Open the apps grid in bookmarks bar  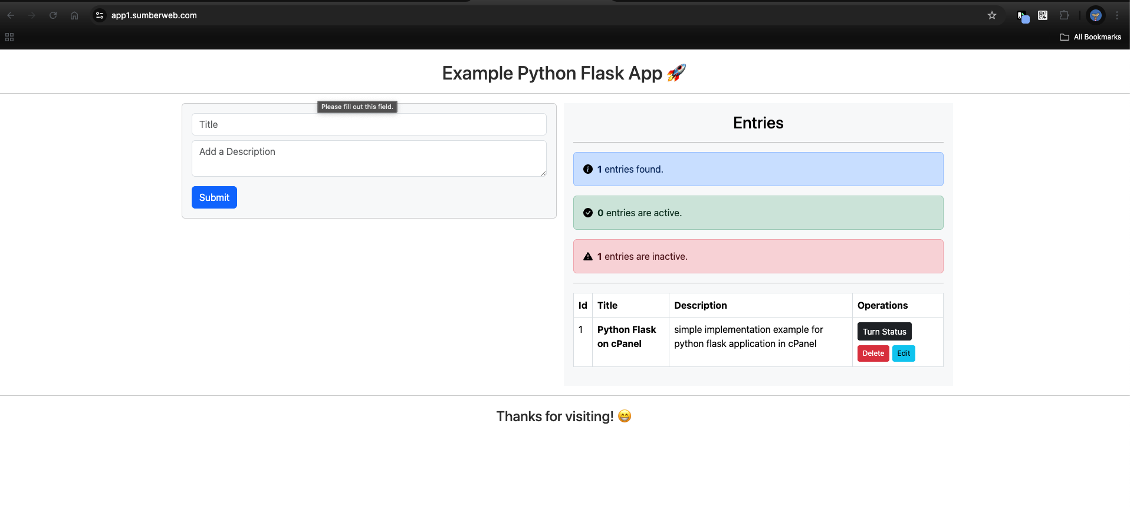tap(9, 37)
